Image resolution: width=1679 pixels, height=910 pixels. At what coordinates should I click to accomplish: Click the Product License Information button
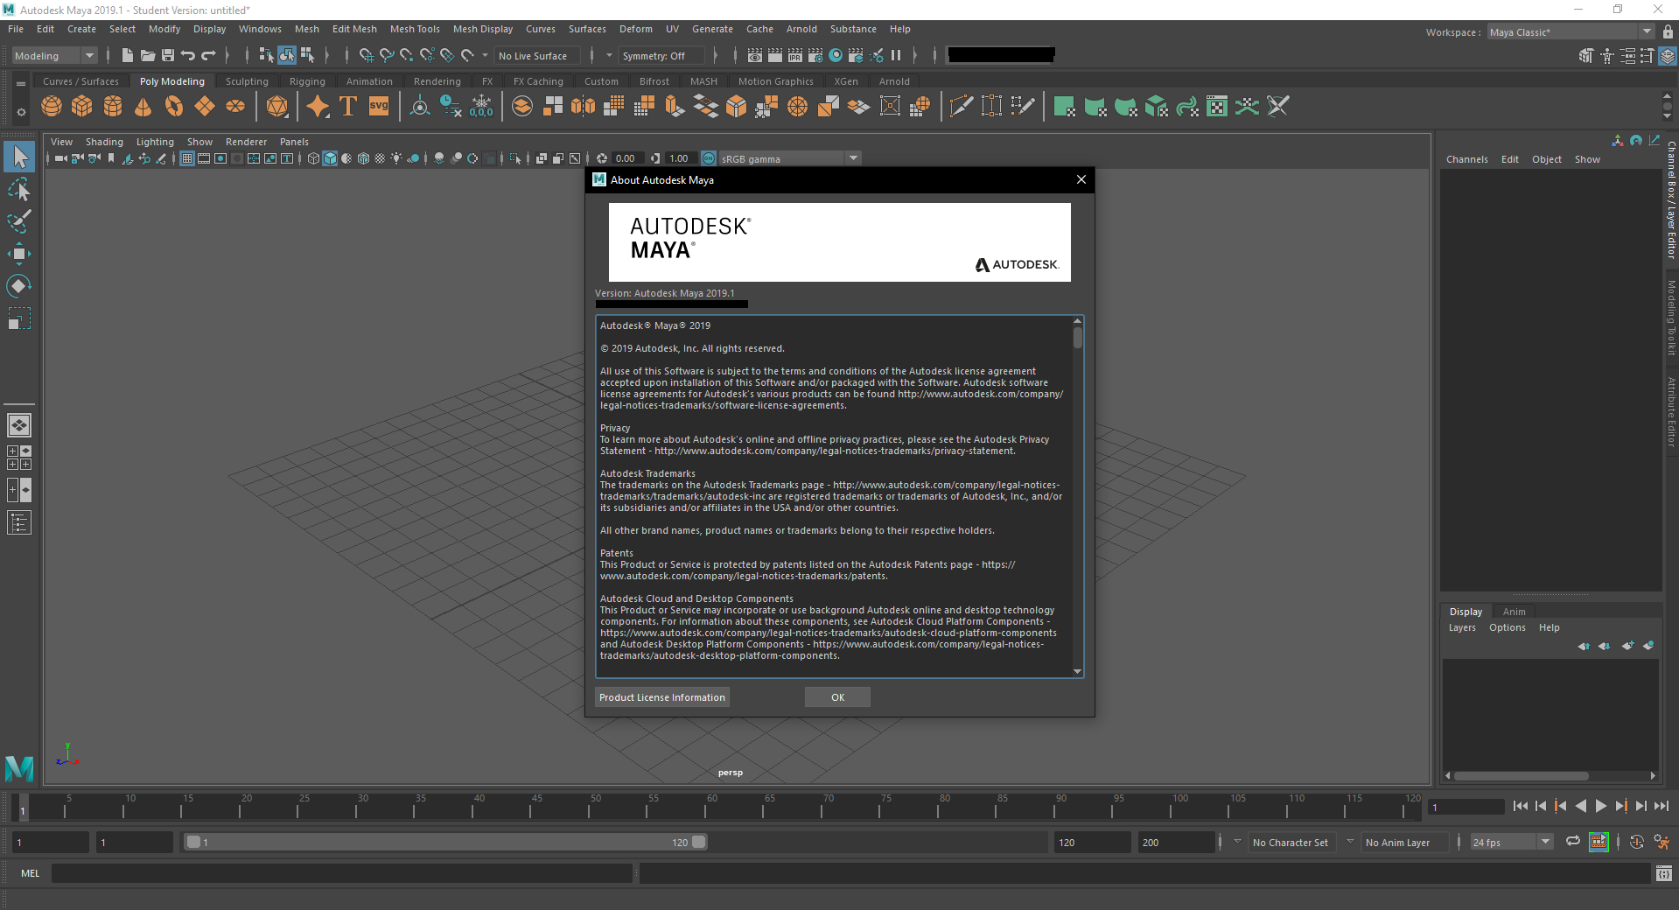pyautogui.click(x=661, y=696)
